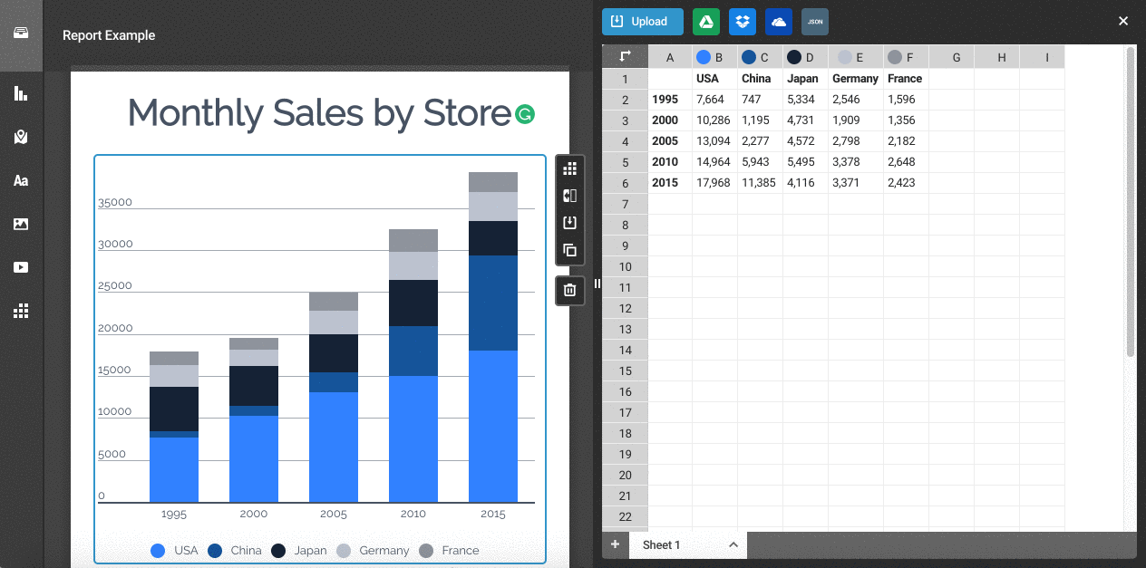Viewport: 1146px width, 568px height.
Task: Expand the Sheet 1 tab options arrow
Action: coord(733,544)
